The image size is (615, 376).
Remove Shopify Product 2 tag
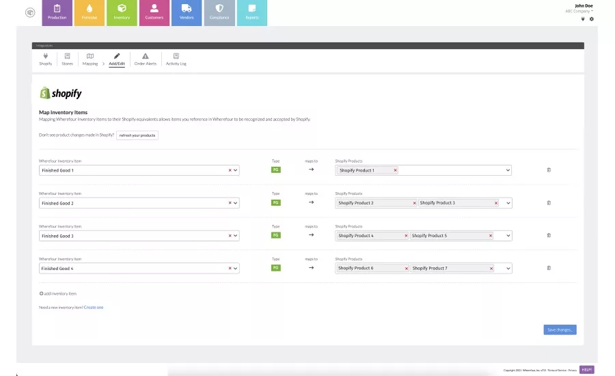click(414, 203)
